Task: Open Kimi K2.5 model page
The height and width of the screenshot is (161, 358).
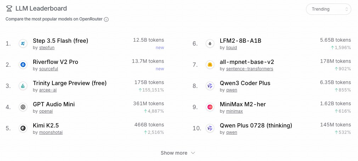Action: [46, 125]
